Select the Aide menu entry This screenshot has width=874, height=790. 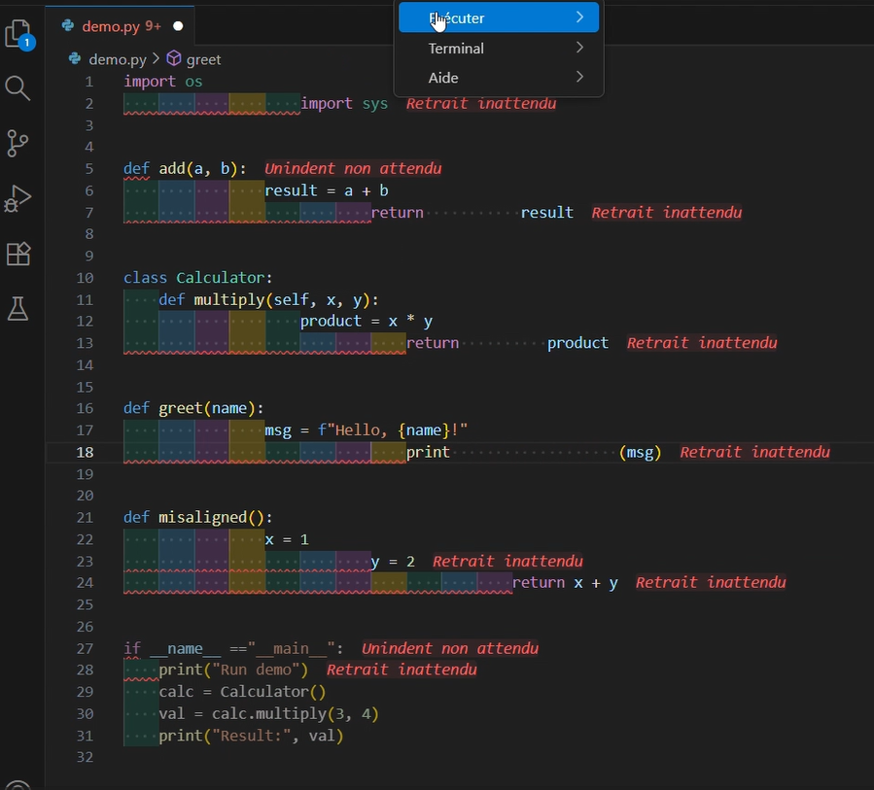443,78
